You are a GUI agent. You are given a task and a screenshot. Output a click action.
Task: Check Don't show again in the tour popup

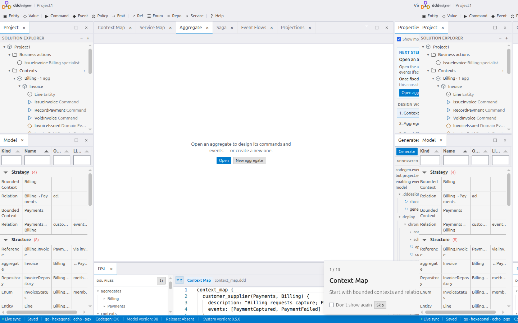coord(332,305)
